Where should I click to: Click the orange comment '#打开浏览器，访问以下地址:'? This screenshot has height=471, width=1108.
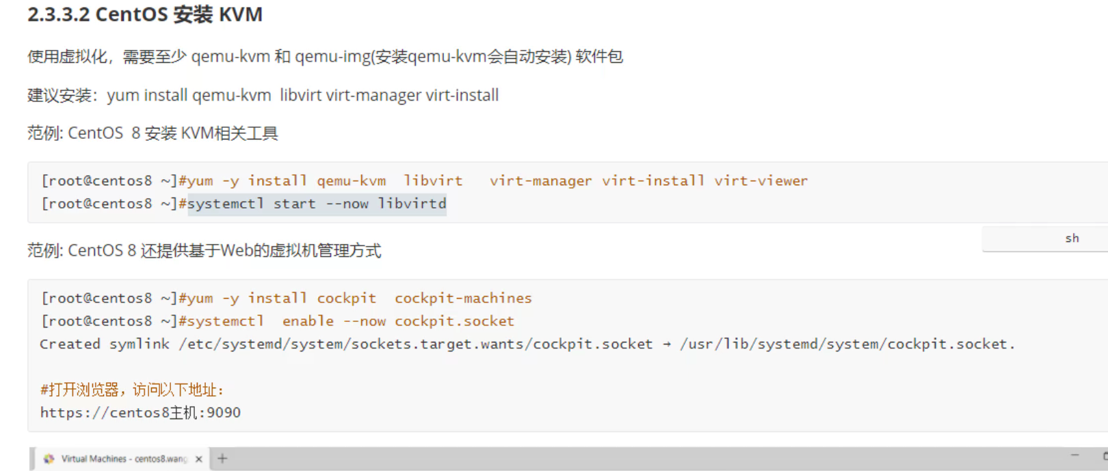pyautogui.click(x=132, y=390)
